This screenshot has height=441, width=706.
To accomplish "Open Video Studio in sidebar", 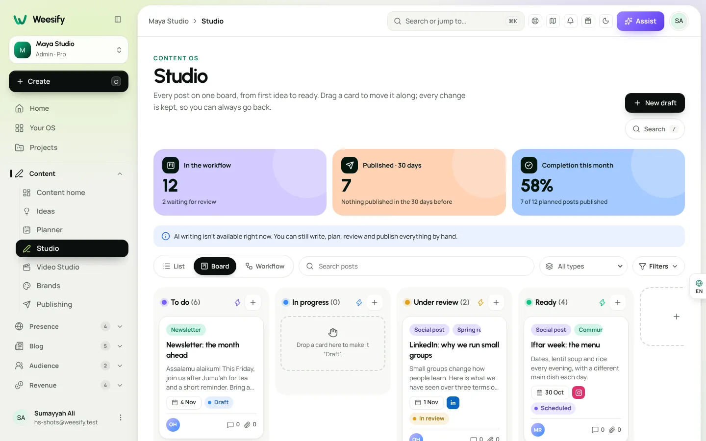I will (x=72, y=267).
